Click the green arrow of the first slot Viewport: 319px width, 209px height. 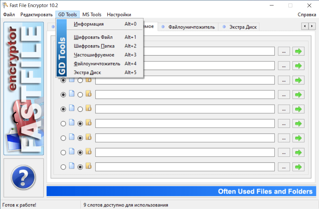click(298, 51)
